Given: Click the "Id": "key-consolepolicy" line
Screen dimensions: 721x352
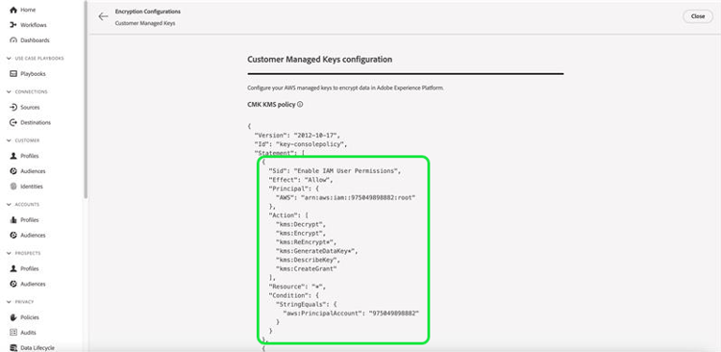Looking at the screenshot, I should (300, 144).
